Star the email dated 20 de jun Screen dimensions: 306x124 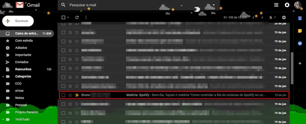click(70, 24)
